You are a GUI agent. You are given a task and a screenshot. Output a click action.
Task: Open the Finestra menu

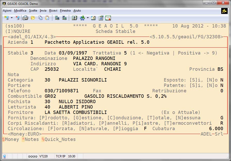click(65, 11)
